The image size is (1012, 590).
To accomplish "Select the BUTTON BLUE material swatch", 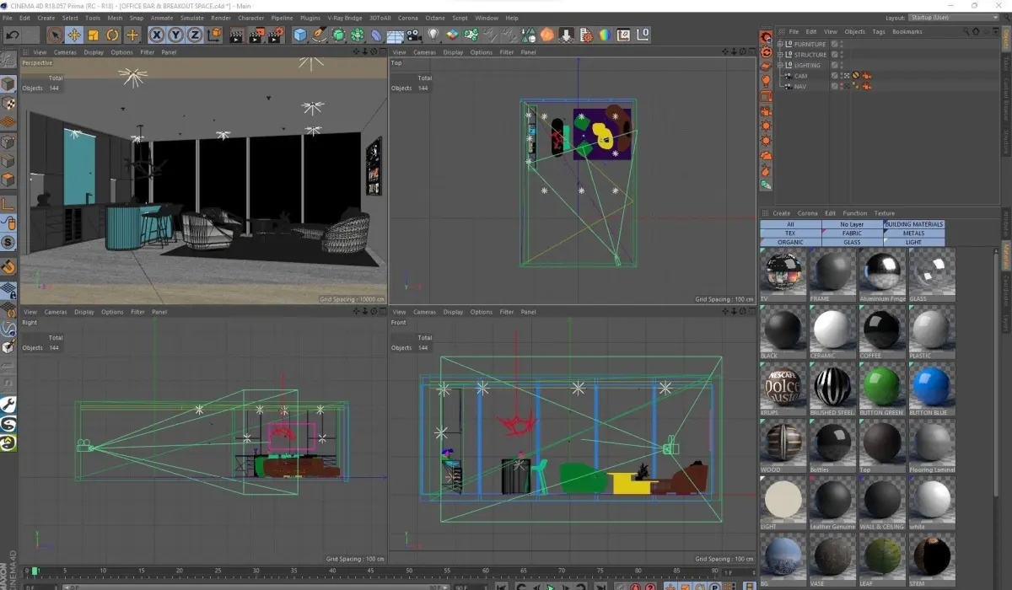I will 931,386.
